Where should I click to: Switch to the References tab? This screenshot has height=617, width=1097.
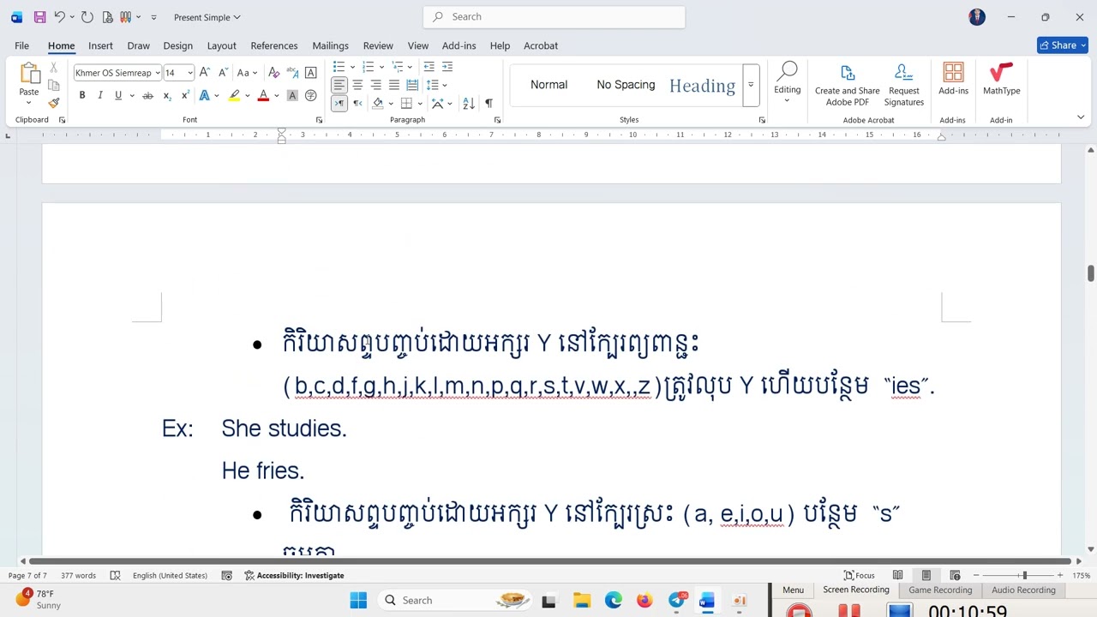pos(274,45)
